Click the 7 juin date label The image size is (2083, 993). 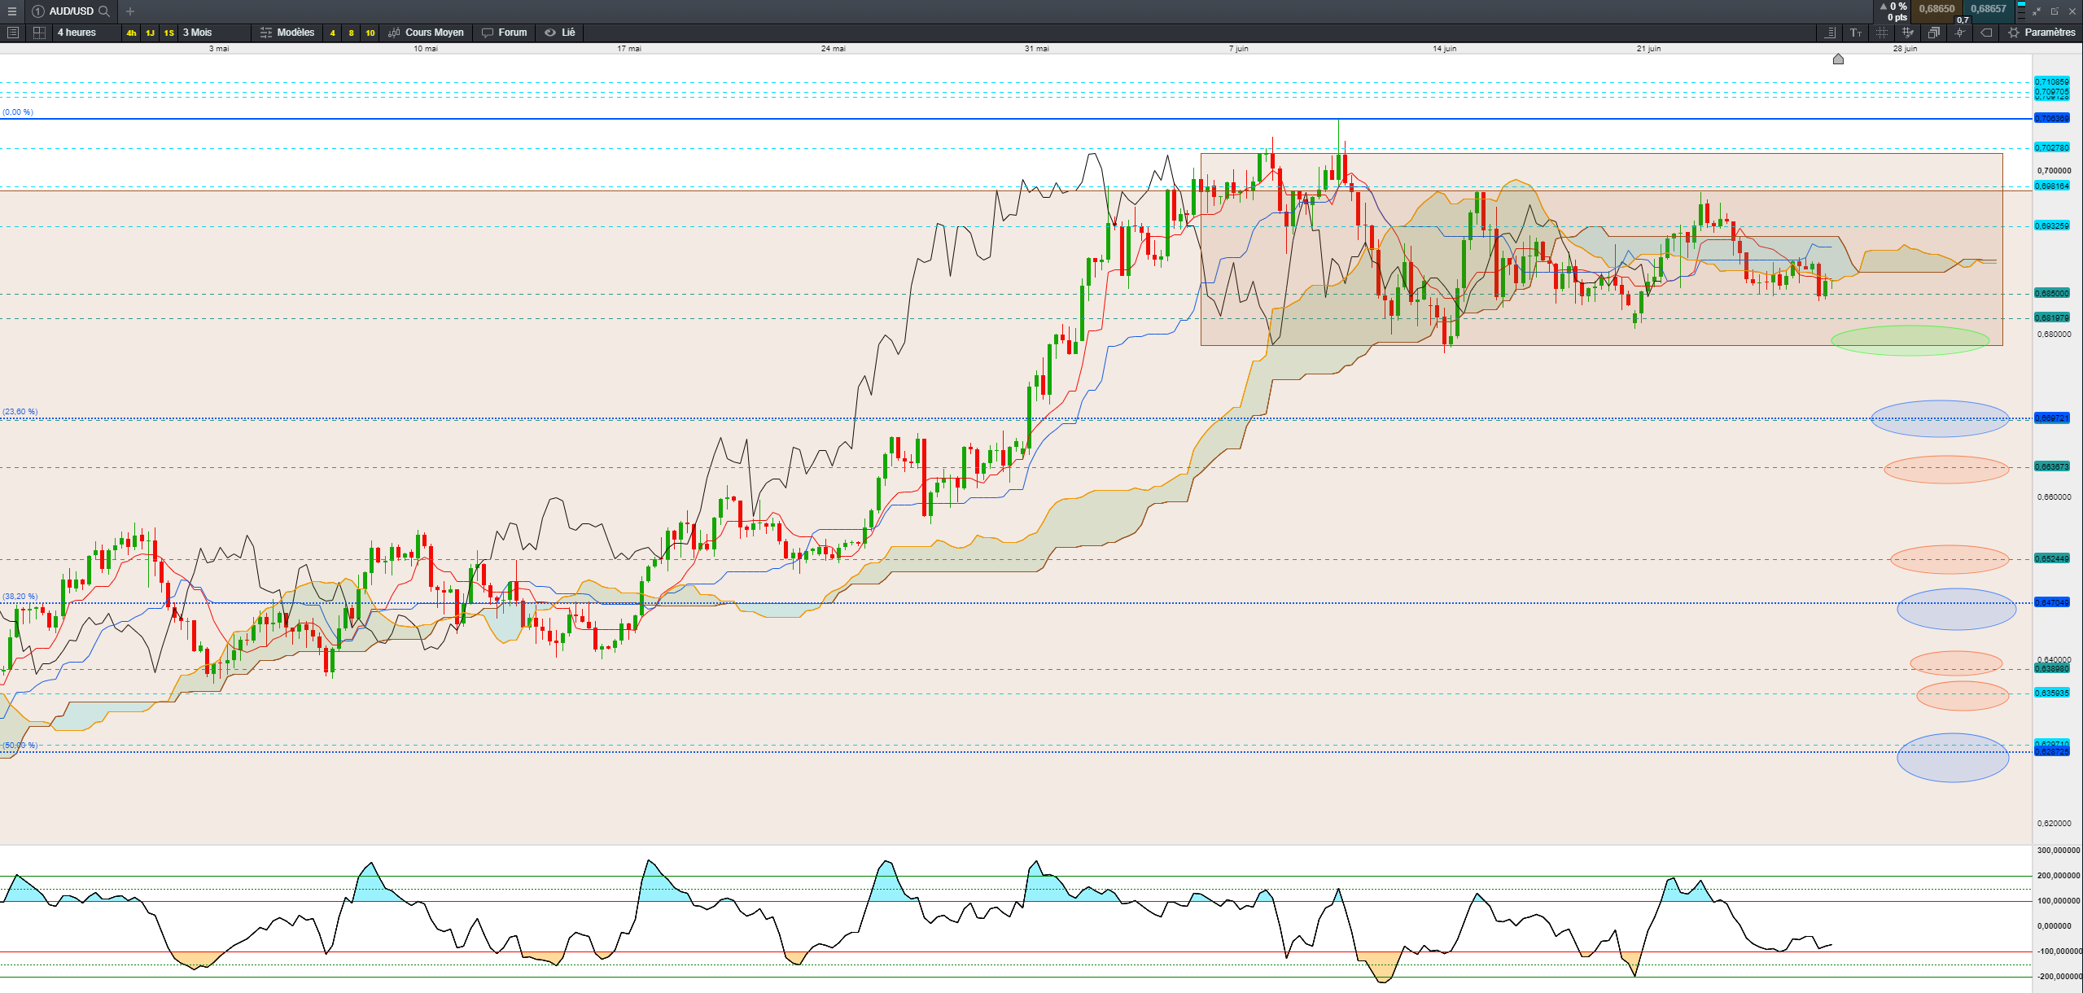[1238, 49]
